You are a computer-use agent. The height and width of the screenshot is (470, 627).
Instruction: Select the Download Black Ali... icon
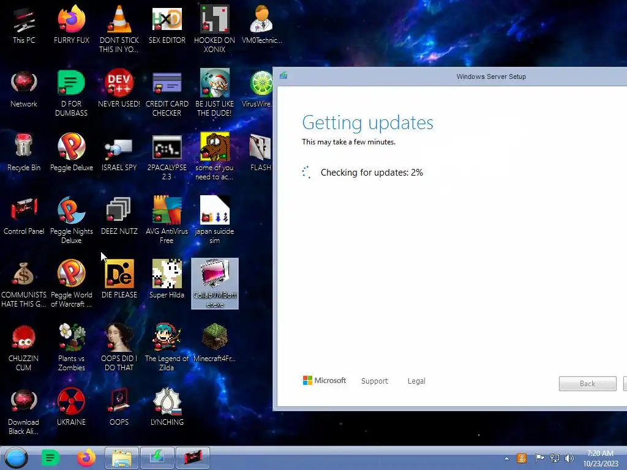(24, 411)
